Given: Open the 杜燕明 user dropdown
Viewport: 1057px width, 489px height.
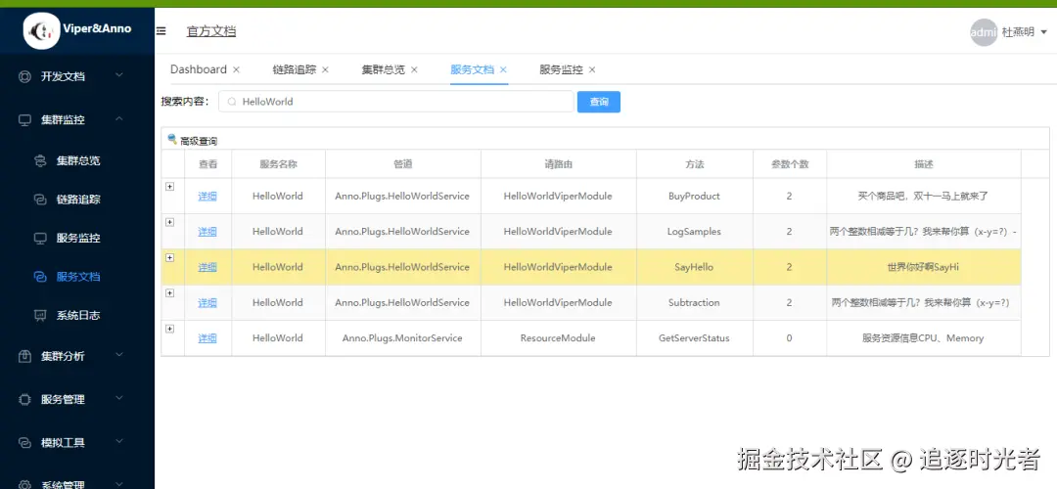Looking at the screenshot, I should coord(1024,32).
